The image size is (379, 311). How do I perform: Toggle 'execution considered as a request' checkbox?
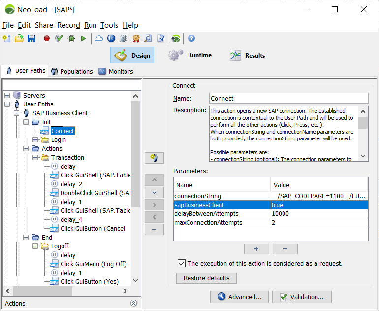pyautogui.click(x=182, y=263)
